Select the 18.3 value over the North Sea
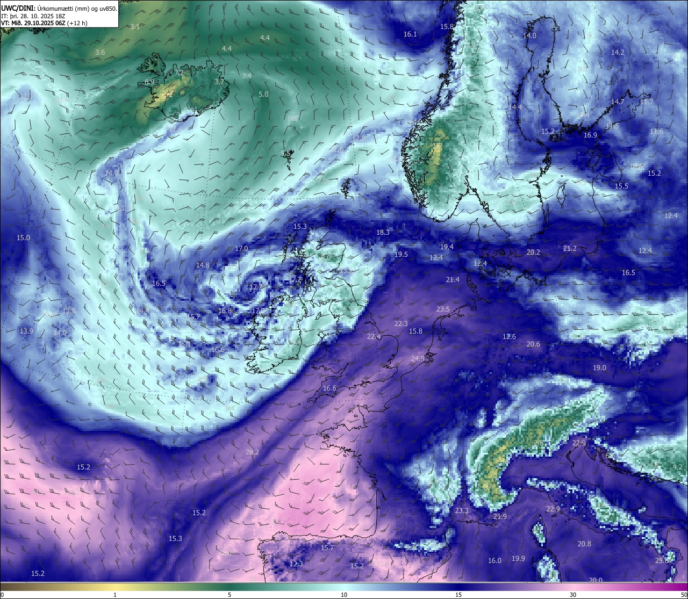The width and height of the screenshot is (688, 599). coord(383,232)
